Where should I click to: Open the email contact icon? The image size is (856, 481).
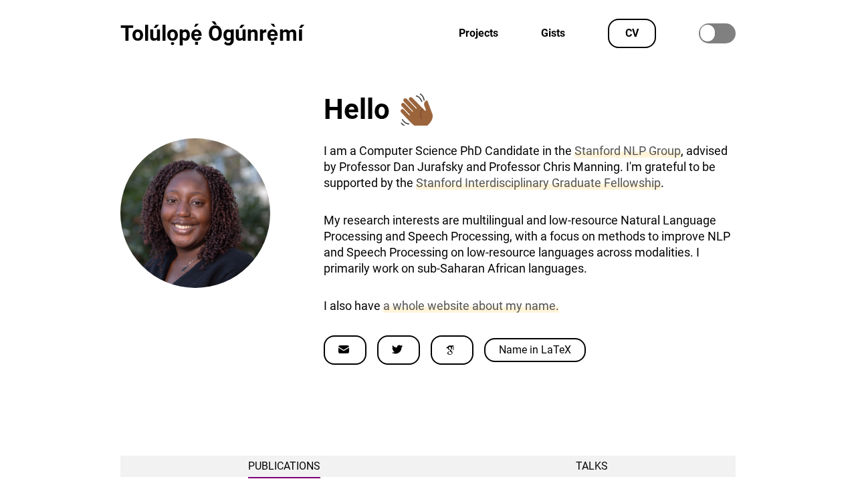345,349
